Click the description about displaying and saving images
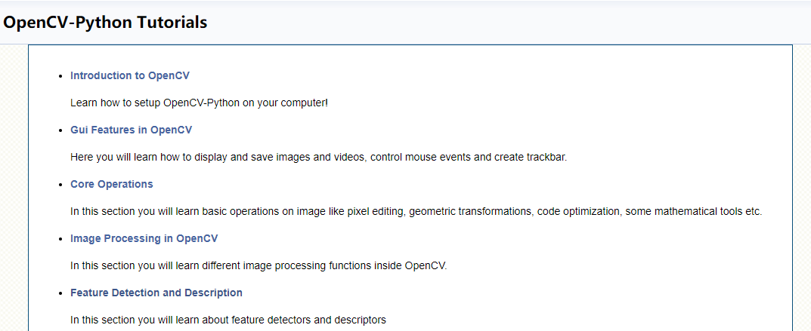Image resolution: width=811 pixels, height=331 pixels. pyautogui.click(x=318, y=157)
